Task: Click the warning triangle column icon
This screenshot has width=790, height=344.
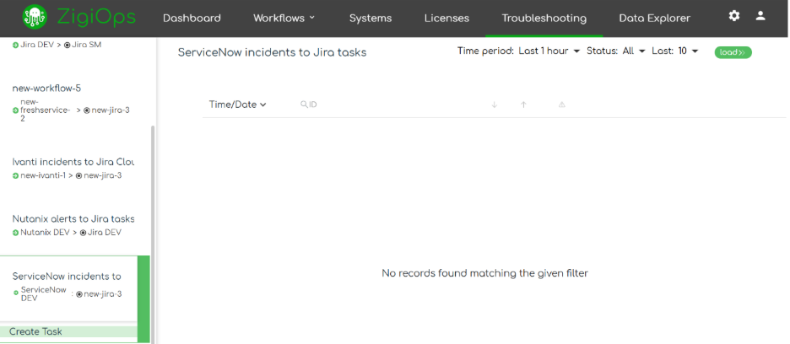Action: pyautogui.click(x=562, y=105)
